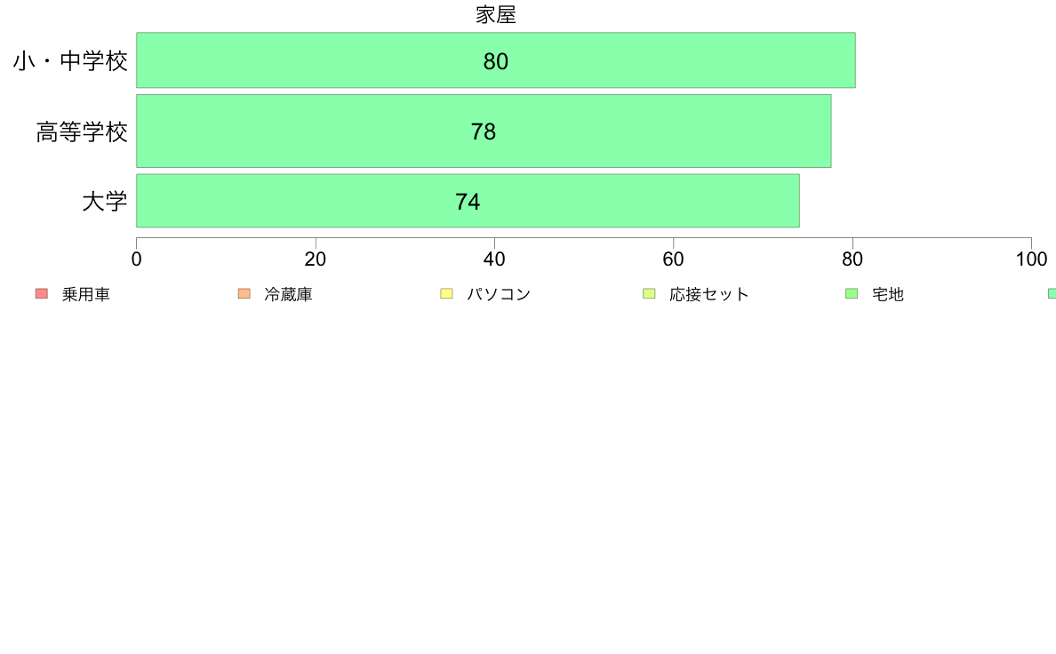Click the 40 tick label on x-axis
Screen dimensions: 1056x654
[494, 259]
